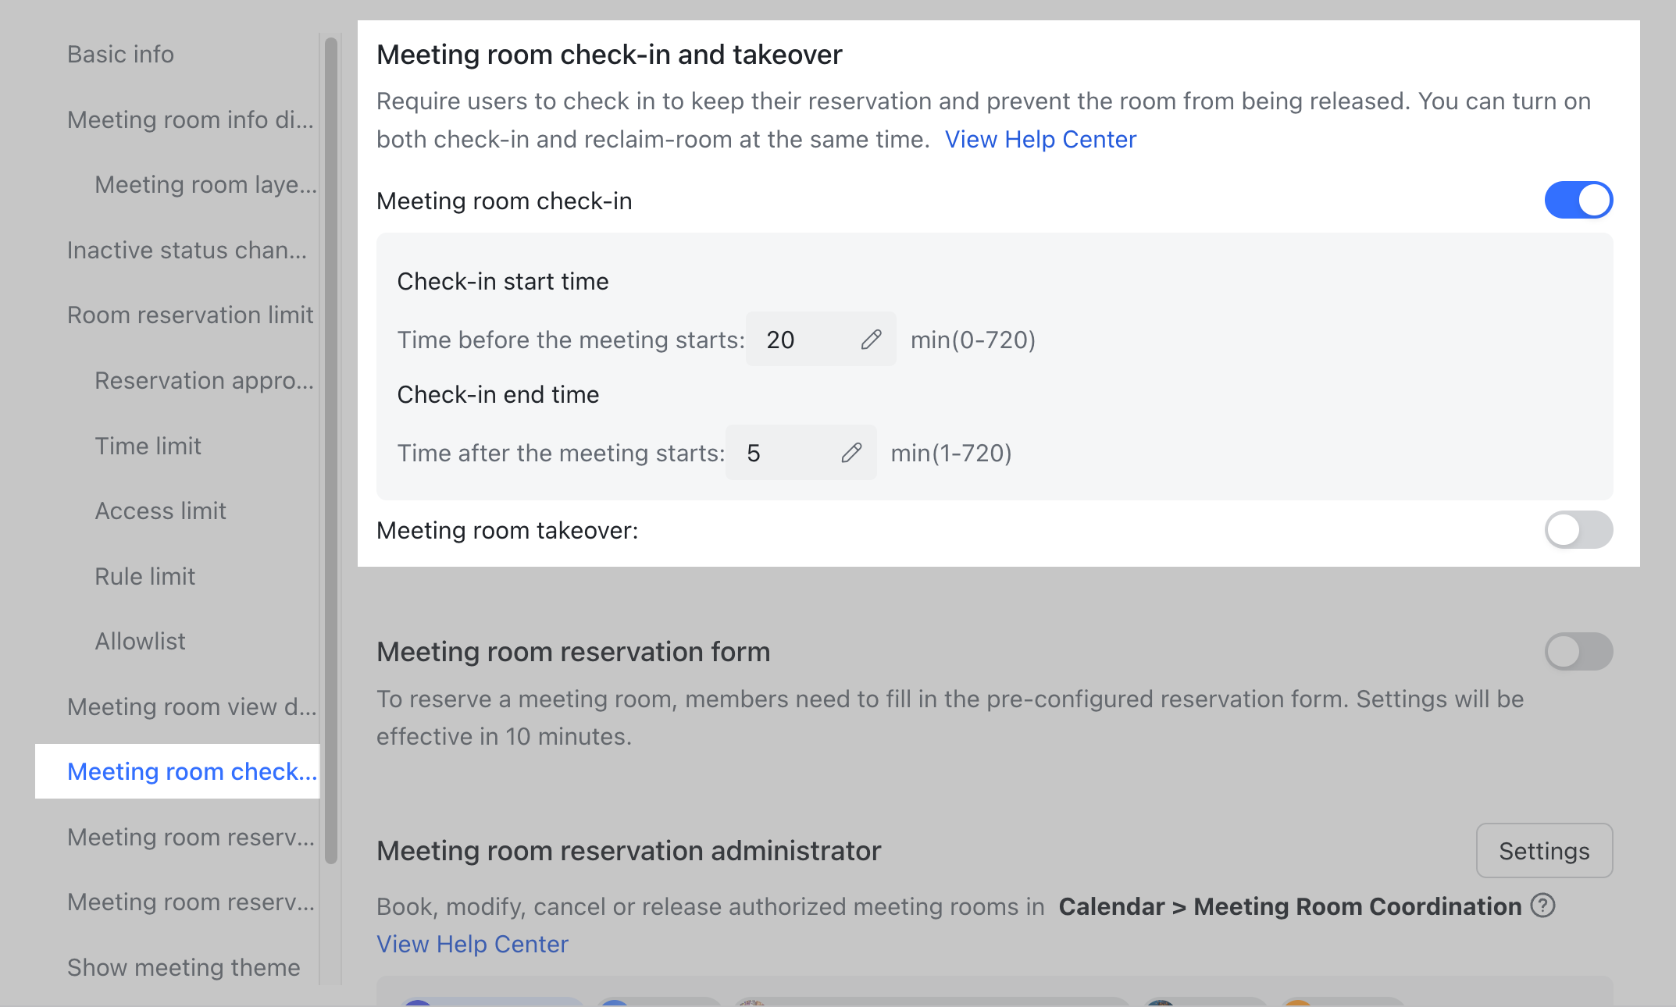Open the Meeting room check... sidebar section

click(191, 771)
